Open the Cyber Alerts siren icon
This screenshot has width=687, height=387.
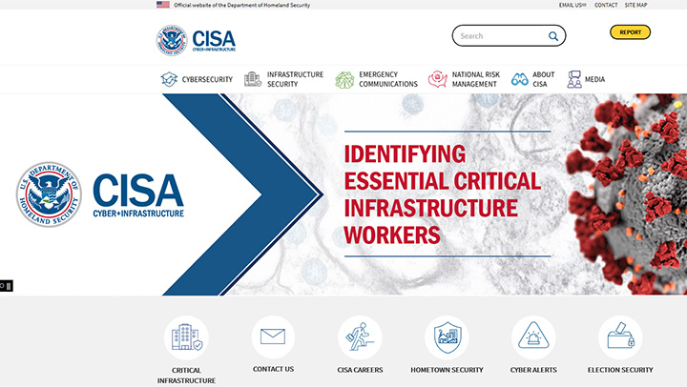point(533,336)
